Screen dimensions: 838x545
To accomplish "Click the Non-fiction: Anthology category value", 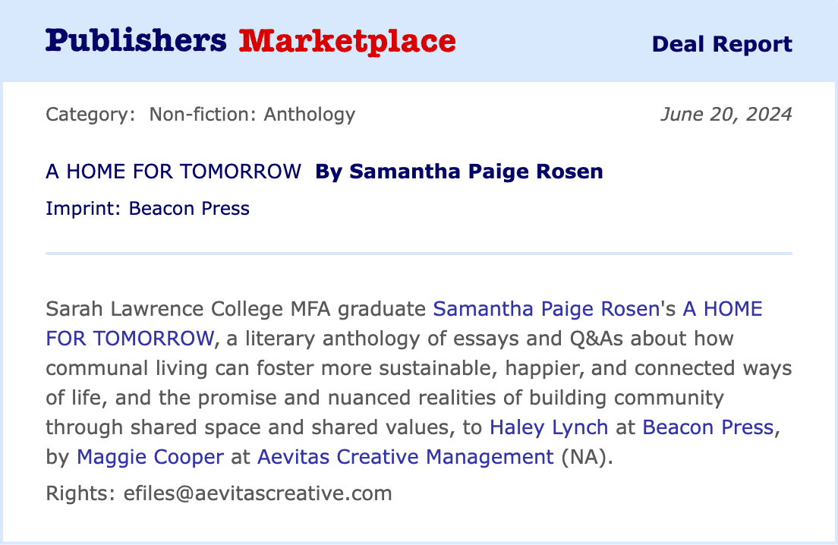I will click(x=252, y=115).
